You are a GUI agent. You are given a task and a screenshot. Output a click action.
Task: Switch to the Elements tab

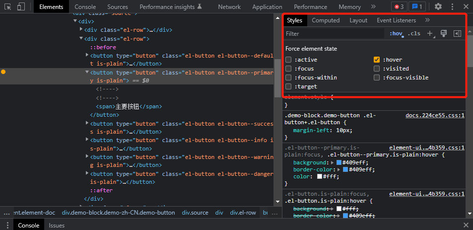pos(51,6)
